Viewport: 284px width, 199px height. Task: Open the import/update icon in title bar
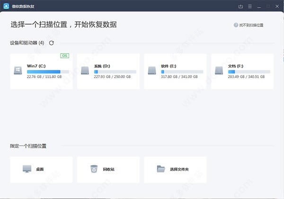pos(240,7)
